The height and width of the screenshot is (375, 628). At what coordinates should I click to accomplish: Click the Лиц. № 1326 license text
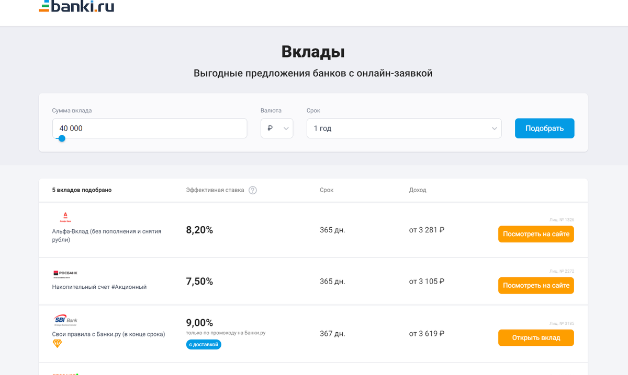562,220
